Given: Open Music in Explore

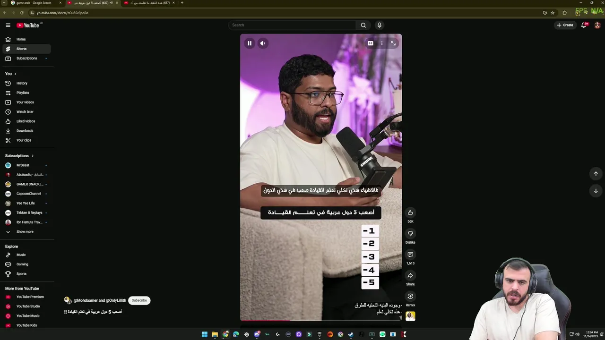Looking at the screenshot, I should [26, 255].
